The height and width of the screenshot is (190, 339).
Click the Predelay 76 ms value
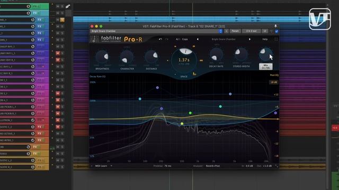tap(167, 166)
